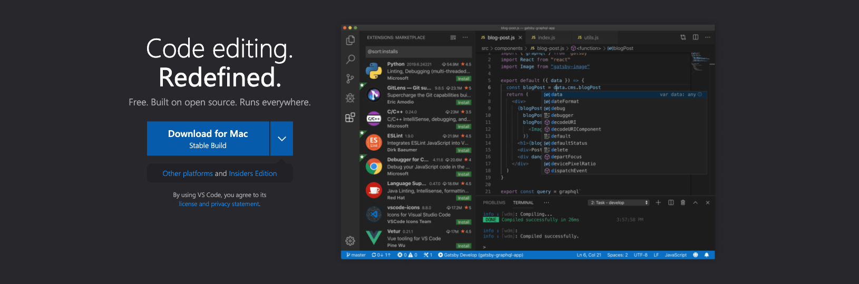Open the license and privacy statement link

click(x=219, y=204)
